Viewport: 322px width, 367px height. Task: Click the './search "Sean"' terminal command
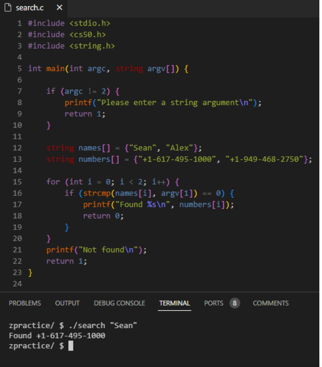tap(103, 326)
